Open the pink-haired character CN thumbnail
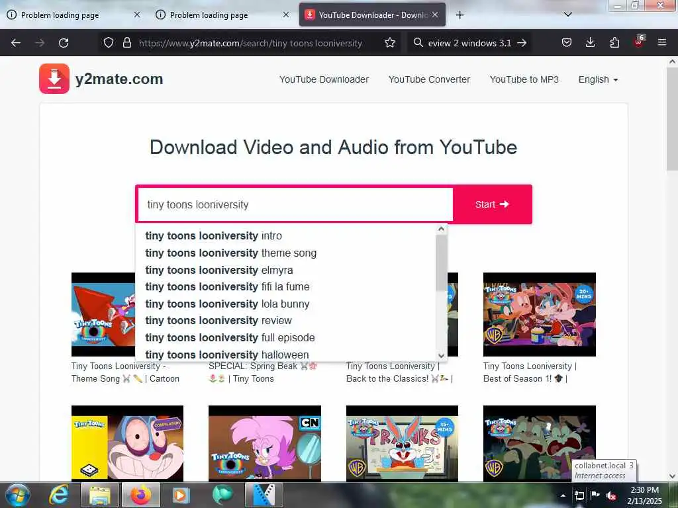Screen dimensions: 678x508 (265, 443)
